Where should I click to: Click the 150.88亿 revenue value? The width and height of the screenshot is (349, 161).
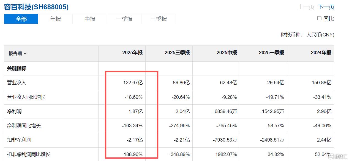click(321, 83)
